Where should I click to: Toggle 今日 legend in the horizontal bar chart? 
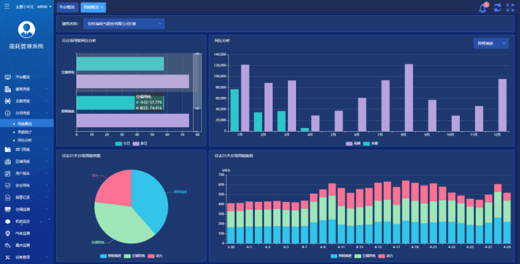[123, 143]
